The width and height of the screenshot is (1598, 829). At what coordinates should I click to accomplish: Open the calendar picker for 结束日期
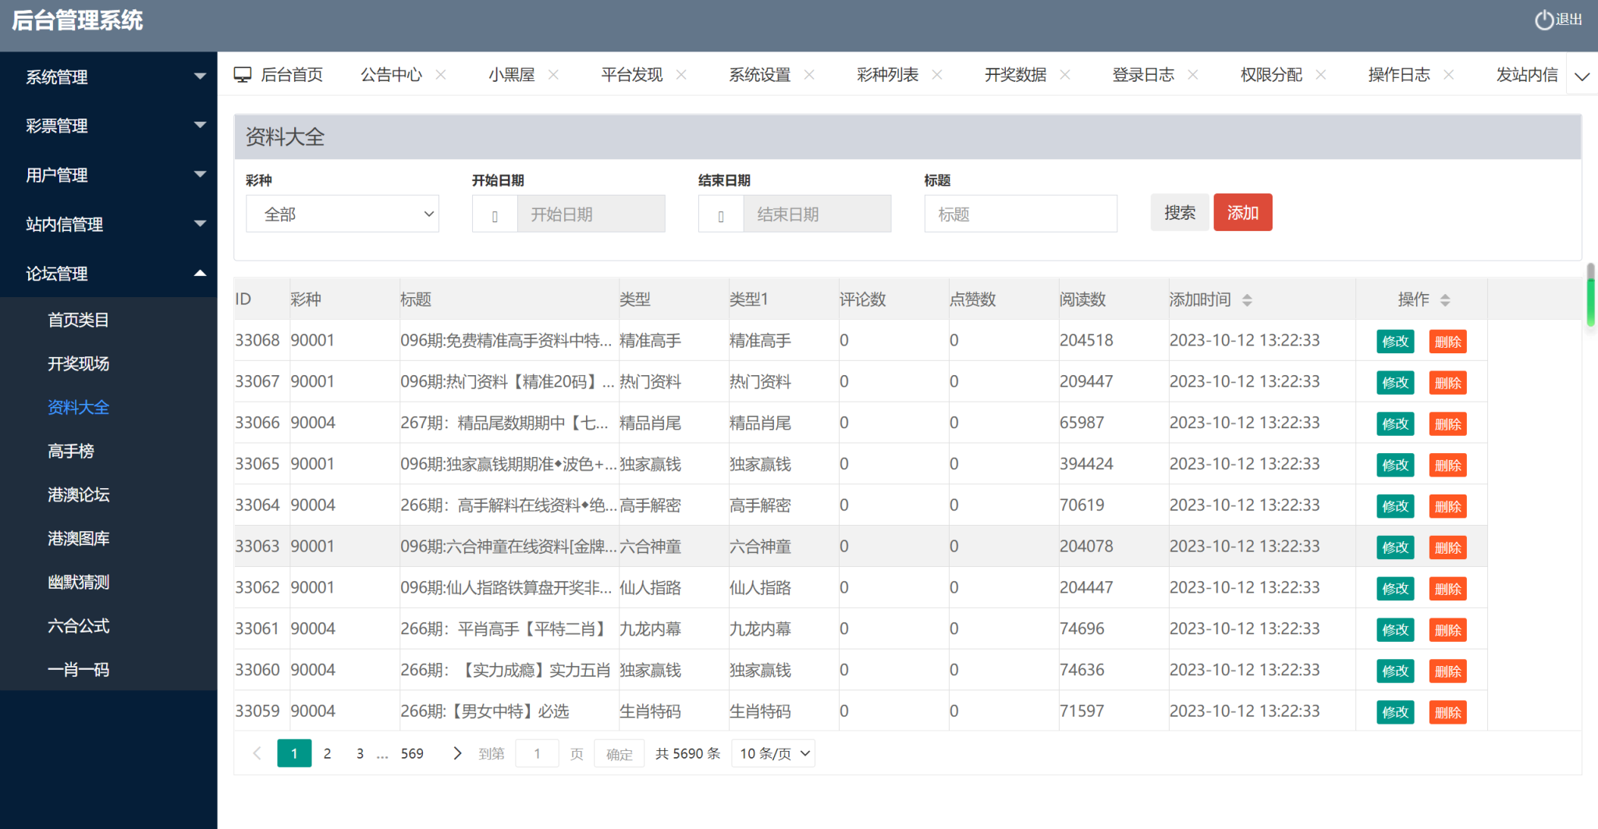[x=720, y=213]
